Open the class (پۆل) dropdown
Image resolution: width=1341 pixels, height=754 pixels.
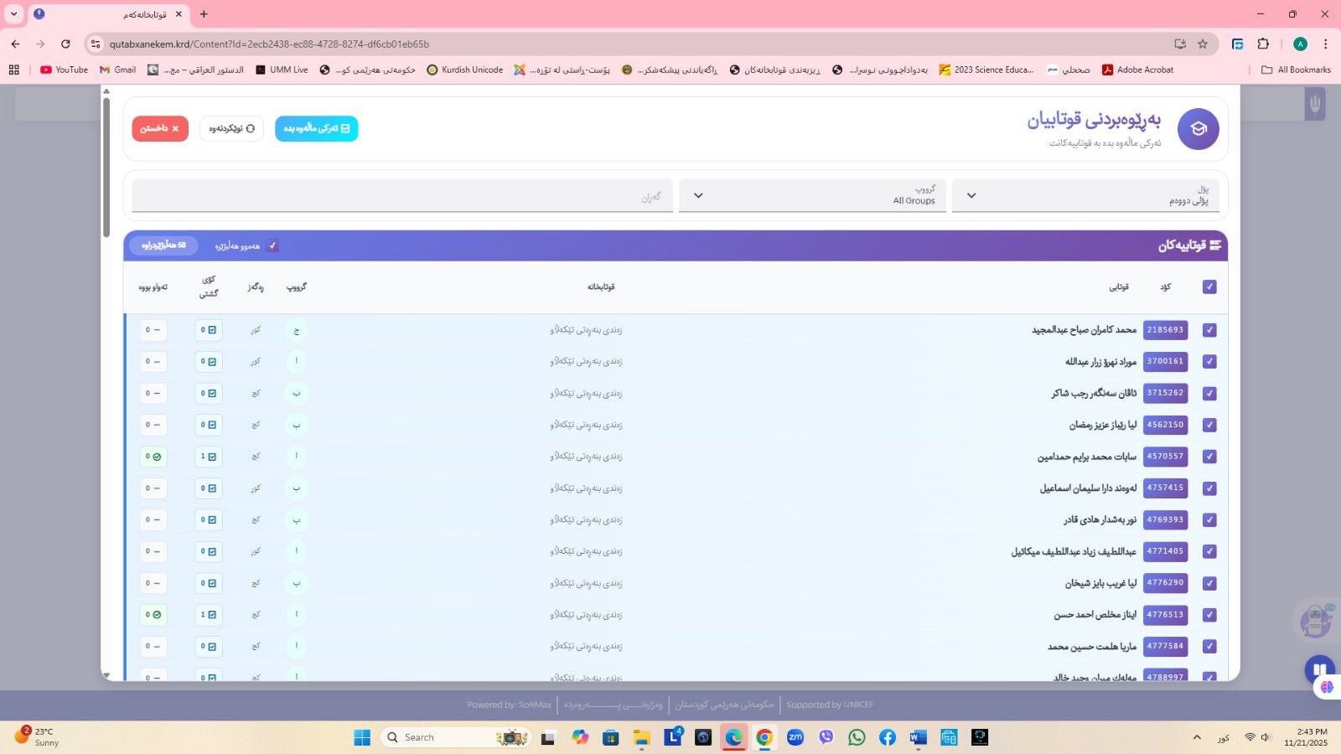[x=1085, y=195]
